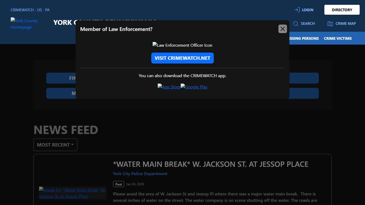Open the Directory button

[342, 10]
